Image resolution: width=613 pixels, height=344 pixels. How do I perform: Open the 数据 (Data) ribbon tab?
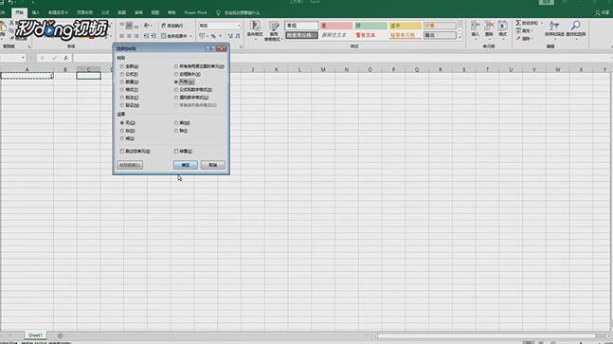click(x=122, y=13)
